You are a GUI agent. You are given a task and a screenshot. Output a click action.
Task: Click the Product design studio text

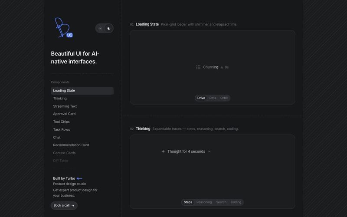(69, 184)
